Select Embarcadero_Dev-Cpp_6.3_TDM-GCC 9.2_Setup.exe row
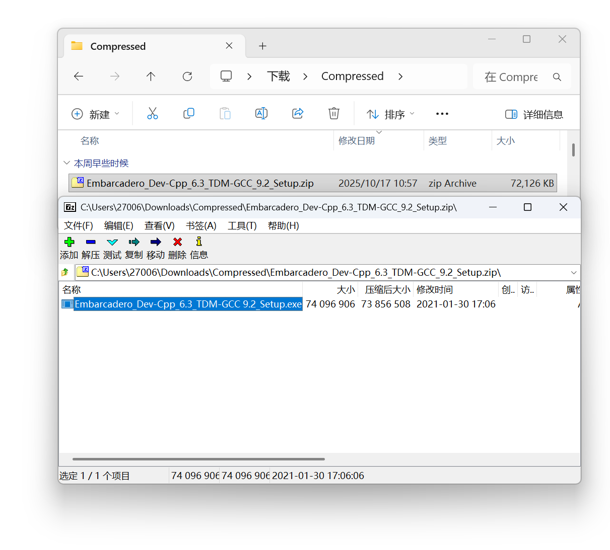 (x=320, y=304)
